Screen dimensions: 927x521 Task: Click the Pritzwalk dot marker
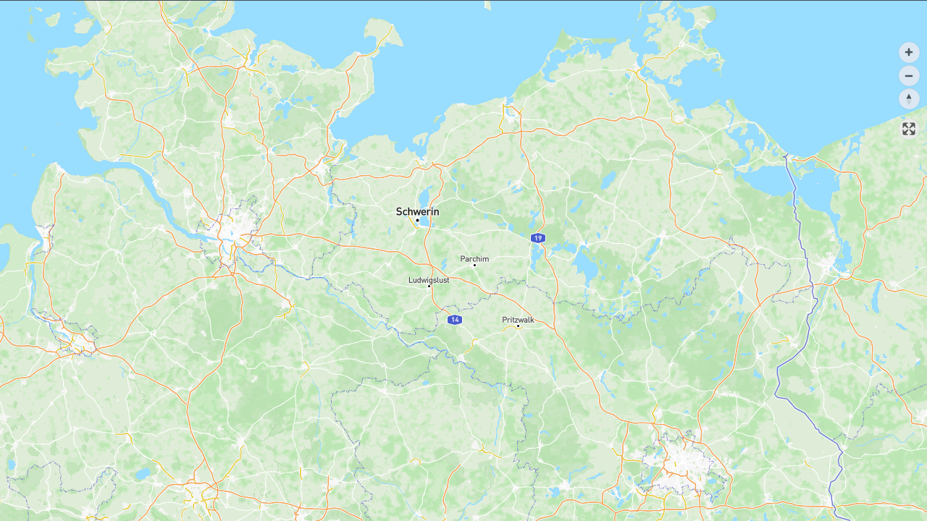pos(518,326)
